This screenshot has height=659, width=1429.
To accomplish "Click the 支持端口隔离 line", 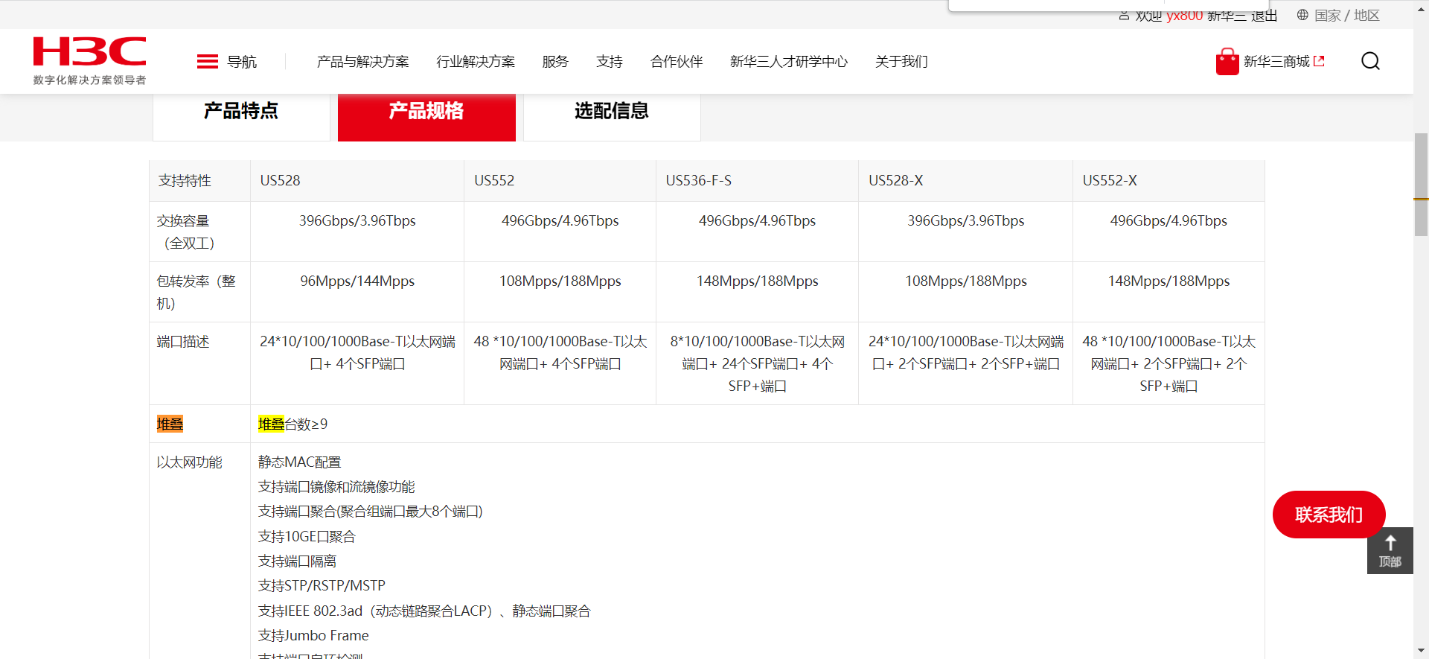I will [297, 561].
